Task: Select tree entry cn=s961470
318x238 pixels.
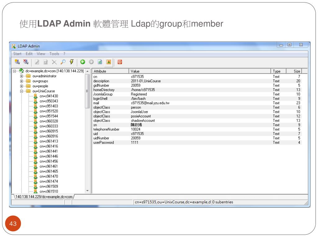Action: 49,176
